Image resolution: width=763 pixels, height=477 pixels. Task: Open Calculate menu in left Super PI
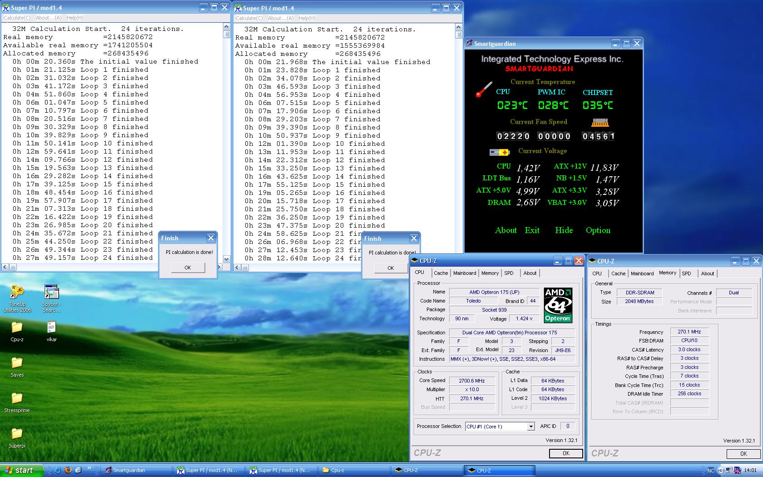17,18
